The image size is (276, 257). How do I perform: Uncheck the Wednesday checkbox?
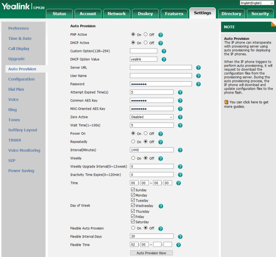coord(133,205)
